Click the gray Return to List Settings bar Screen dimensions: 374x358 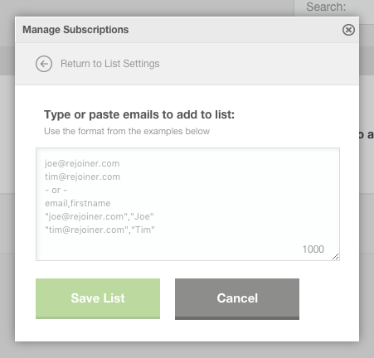click(x=187, y=64)
